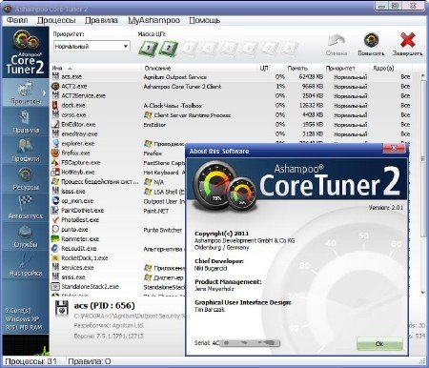Image resolution: width=429 pixels, height=368 pixels.
Task: Select the PhotoBest.exe process icon
Action: click(x=55, y=220)
